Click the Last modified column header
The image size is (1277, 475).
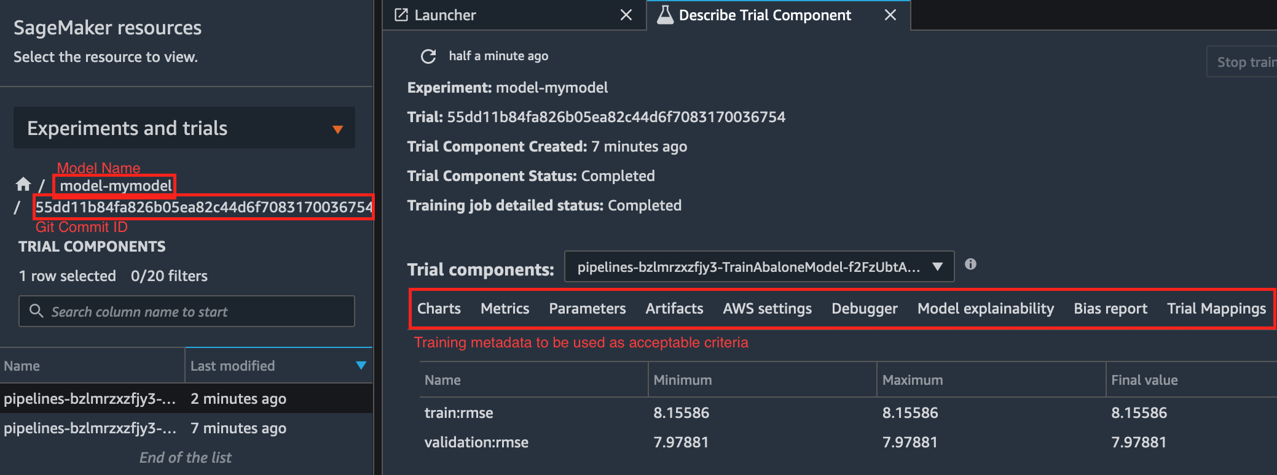[278, 366]
